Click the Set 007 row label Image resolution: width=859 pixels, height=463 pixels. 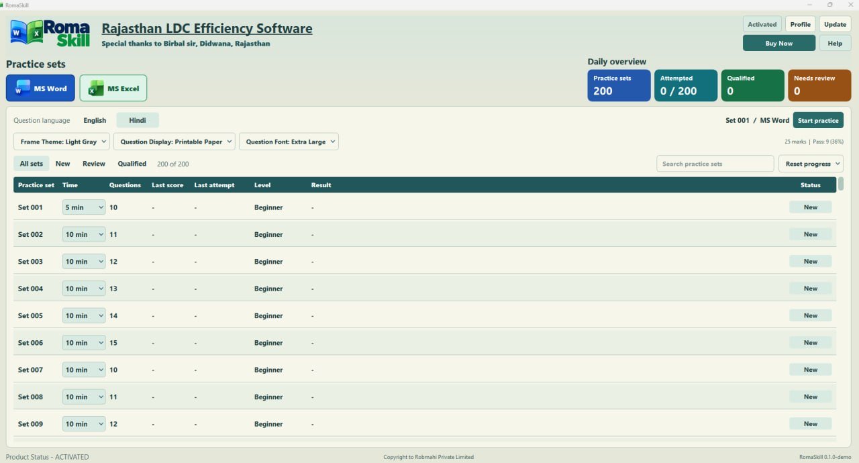point(30,370)
